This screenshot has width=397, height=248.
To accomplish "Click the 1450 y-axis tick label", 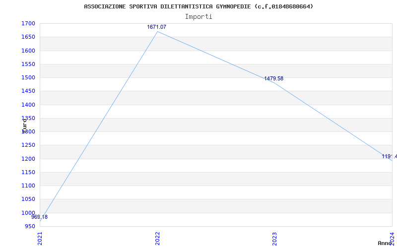I will point(28,91).
